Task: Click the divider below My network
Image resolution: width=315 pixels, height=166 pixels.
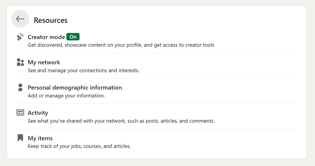Action: coord(157,78)
